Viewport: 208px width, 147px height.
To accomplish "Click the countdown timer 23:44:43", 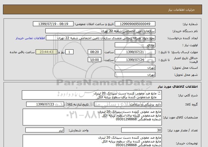I will [x=46, y=52].
